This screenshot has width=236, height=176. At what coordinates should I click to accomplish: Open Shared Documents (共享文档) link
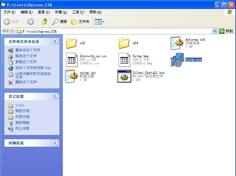[22, 117]
